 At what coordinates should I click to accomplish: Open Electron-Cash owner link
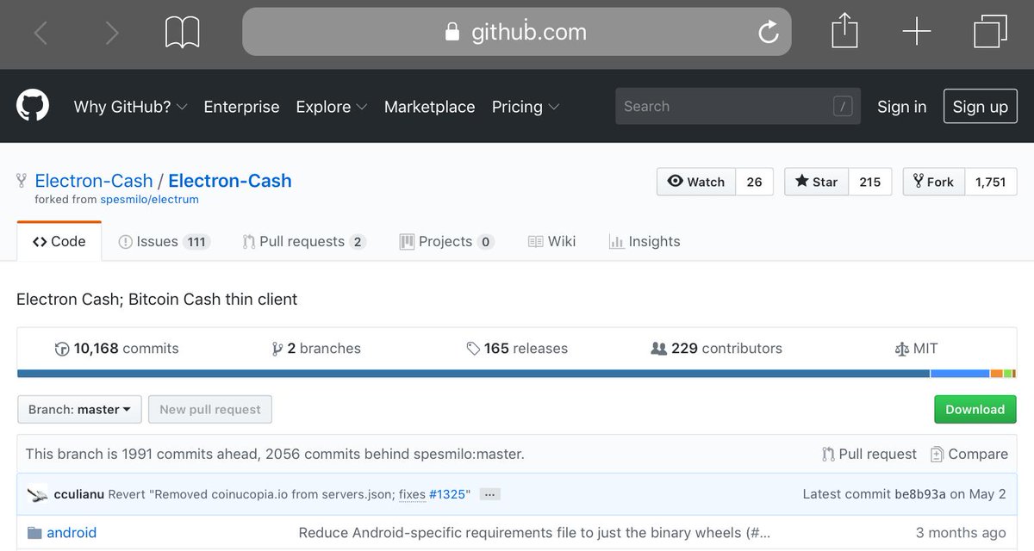tap(93, 181)
